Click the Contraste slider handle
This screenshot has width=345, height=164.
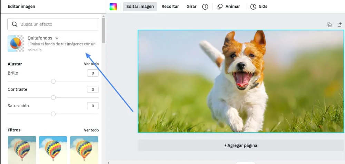(53, 98)
